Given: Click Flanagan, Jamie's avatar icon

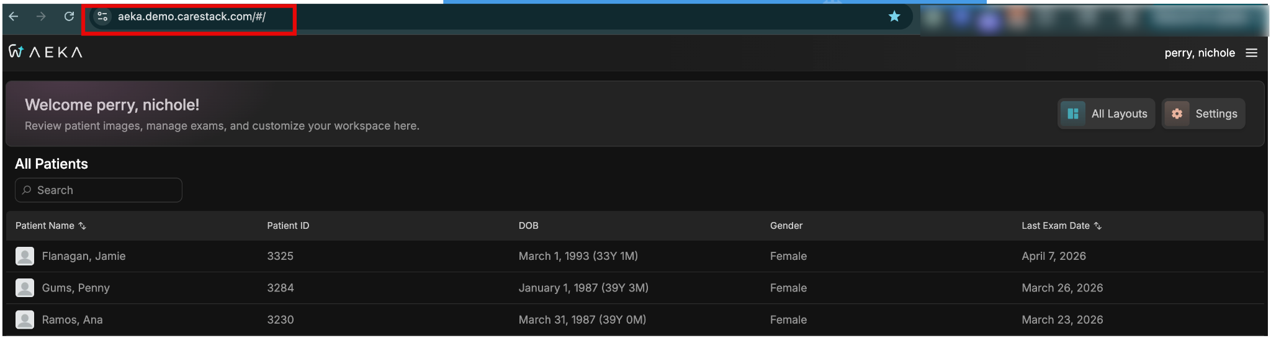Looking at the screenshot, I should [25, 256].
